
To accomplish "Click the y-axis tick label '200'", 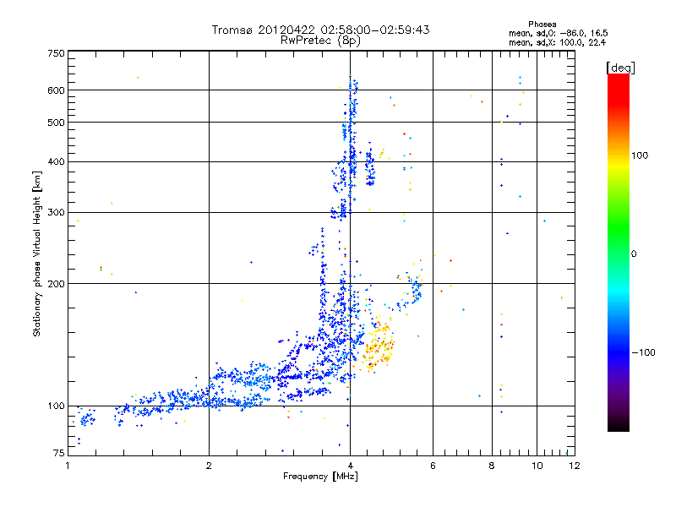I will [x=57, y=284].
